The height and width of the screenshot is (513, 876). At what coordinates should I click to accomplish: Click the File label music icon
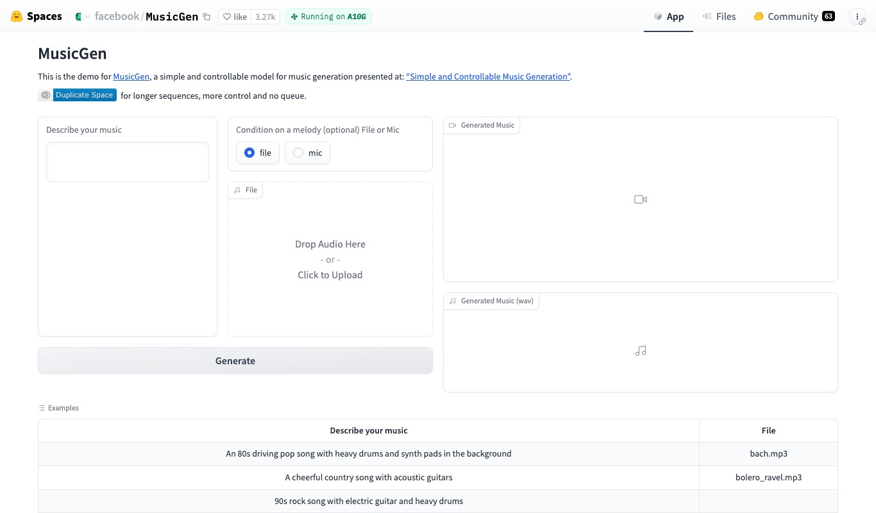(237, 190)
